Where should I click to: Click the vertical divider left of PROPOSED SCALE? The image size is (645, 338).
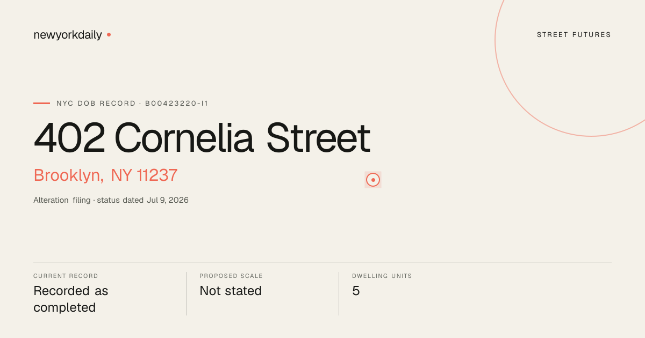click(186, 293)
